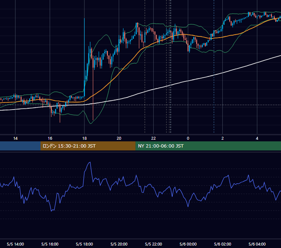Image resolution: width=281 pixels, height=248 pixels.
Task: Click the blue session bar before London
Action: (20, 146)
